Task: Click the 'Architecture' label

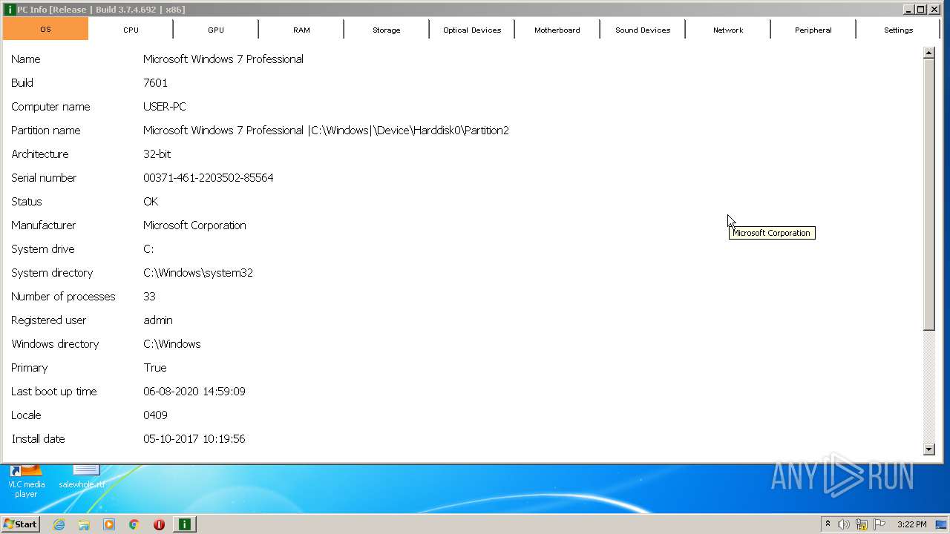Action: (x=39, y=154)
